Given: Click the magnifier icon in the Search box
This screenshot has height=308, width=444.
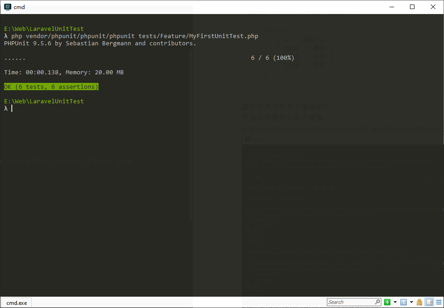Looking at the screenshot, I should coord(377,302).
